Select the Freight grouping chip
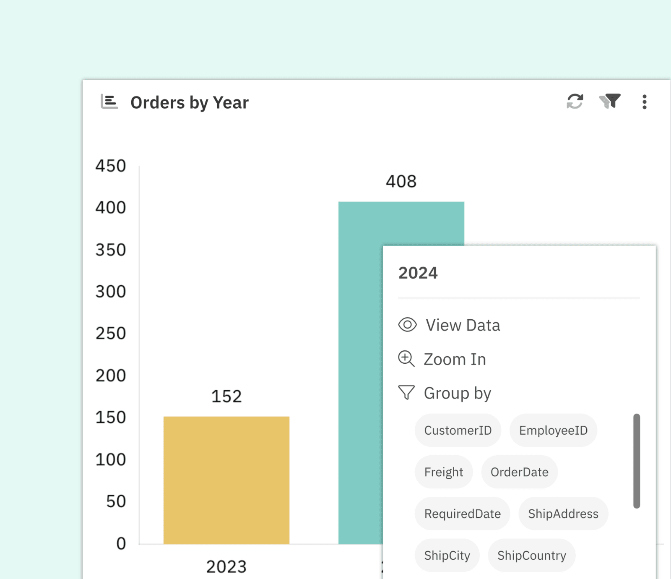The width and height of the screenshot is (671, 579). pyautogui.click(x=443, y=472)
